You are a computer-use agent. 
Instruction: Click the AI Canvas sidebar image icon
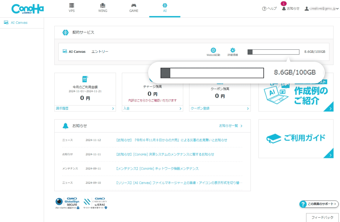point(6,23)
